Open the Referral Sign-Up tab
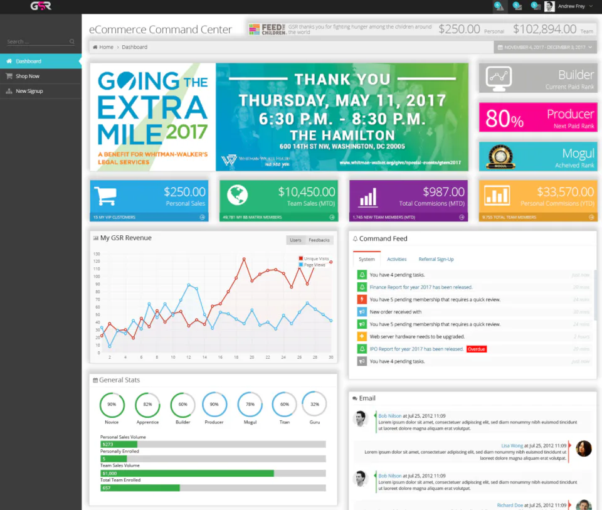 click(x=436, y=259)
